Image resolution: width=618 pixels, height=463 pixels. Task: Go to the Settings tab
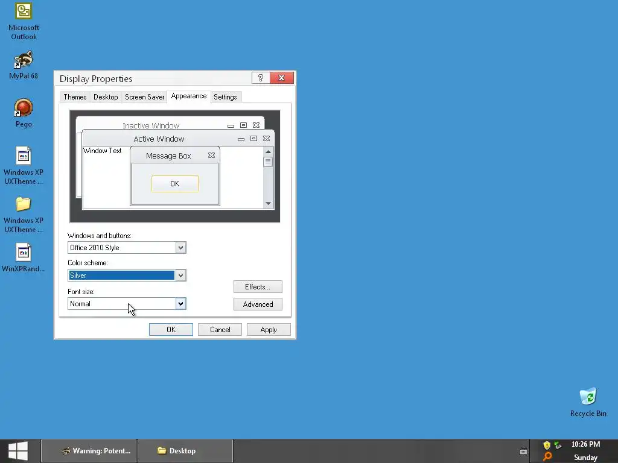coord(225,97)
